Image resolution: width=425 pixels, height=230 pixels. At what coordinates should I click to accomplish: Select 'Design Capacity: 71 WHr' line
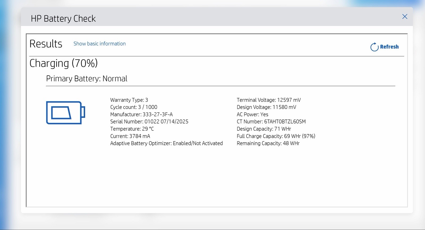pos(264,129)
